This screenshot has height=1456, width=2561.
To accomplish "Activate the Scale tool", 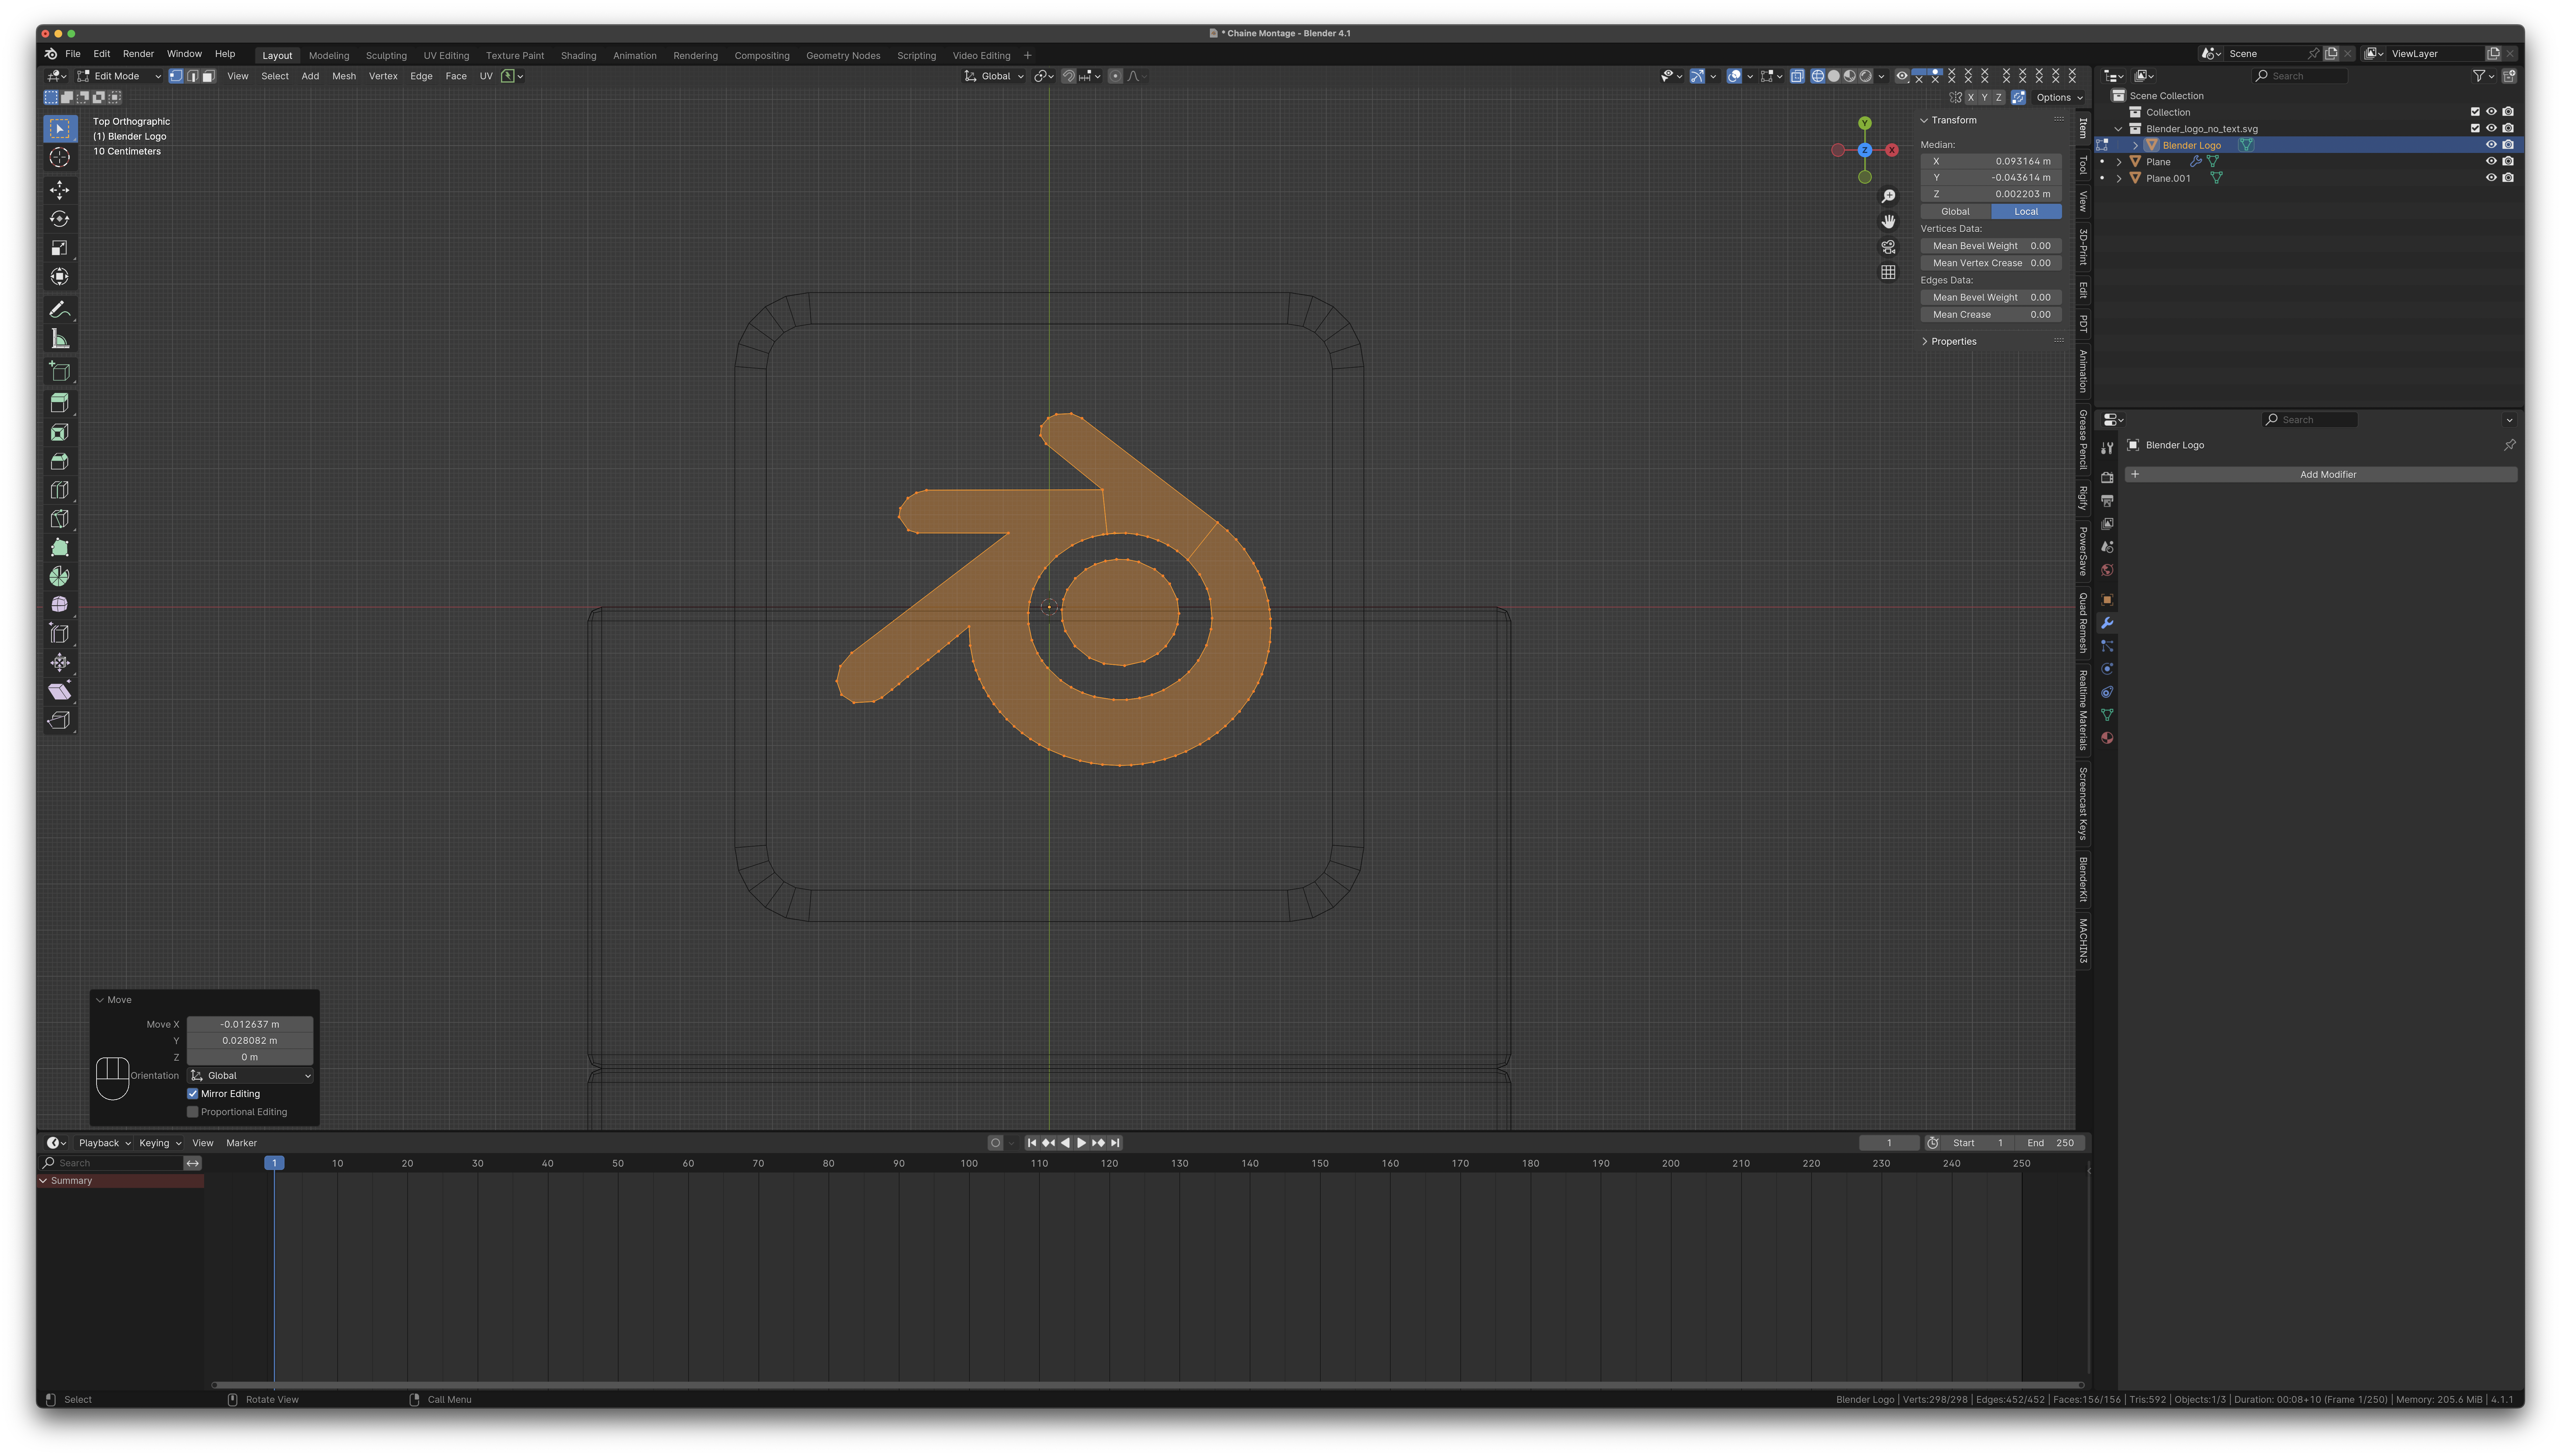I will [x=60, y=248].
